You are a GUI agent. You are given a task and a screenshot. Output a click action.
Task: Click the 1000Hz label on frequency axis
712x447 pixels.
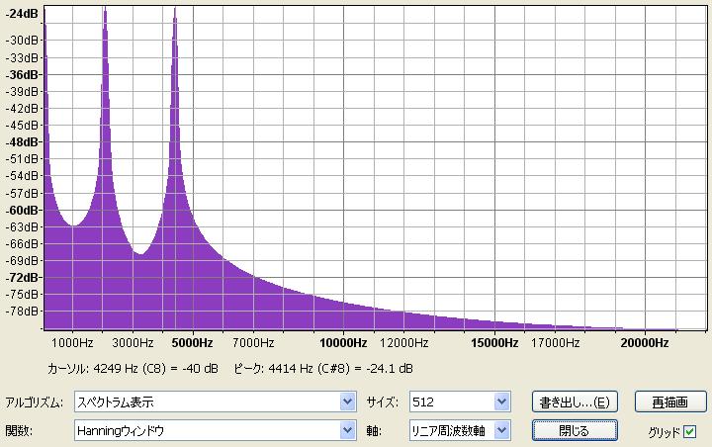72,343
